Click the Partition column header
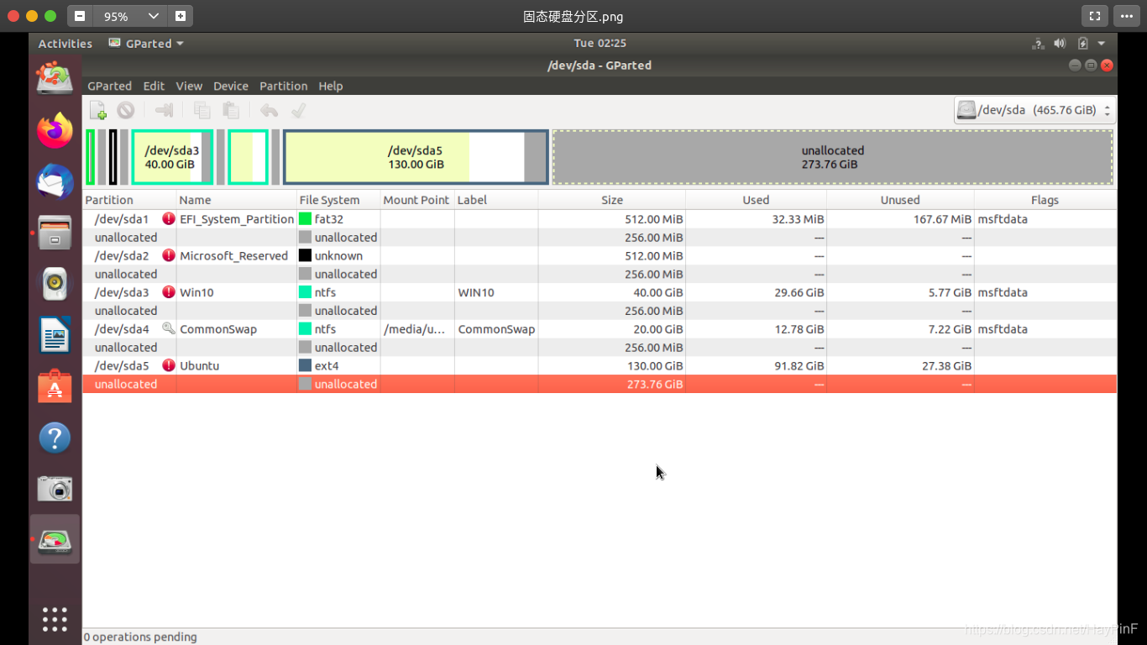Viewport: 1147px width, 645px height. click(x=129, y=200)
